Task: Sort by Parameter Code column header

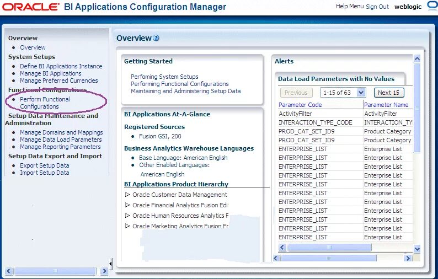Action: 300,105
